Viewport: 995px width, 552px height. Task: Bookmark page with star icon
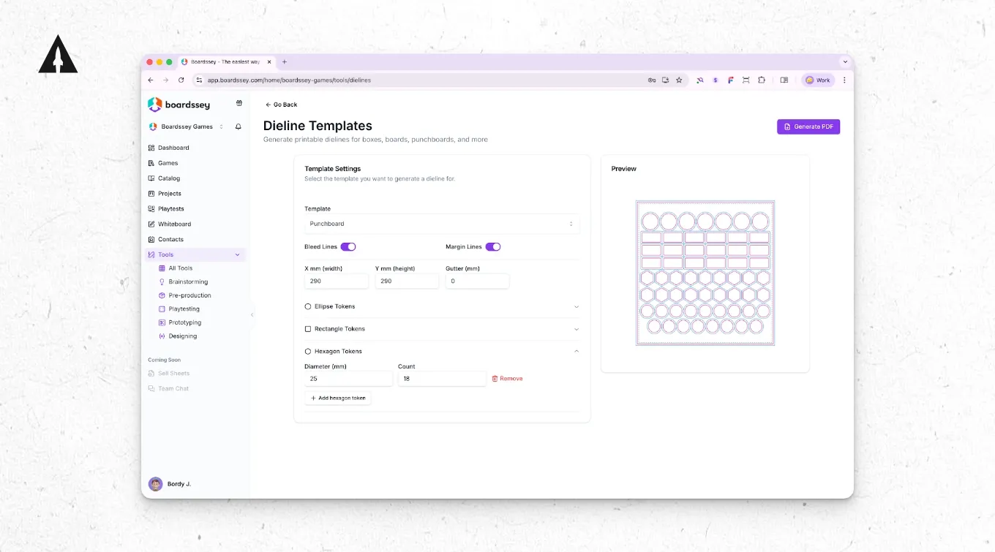[x=679, y=80]
